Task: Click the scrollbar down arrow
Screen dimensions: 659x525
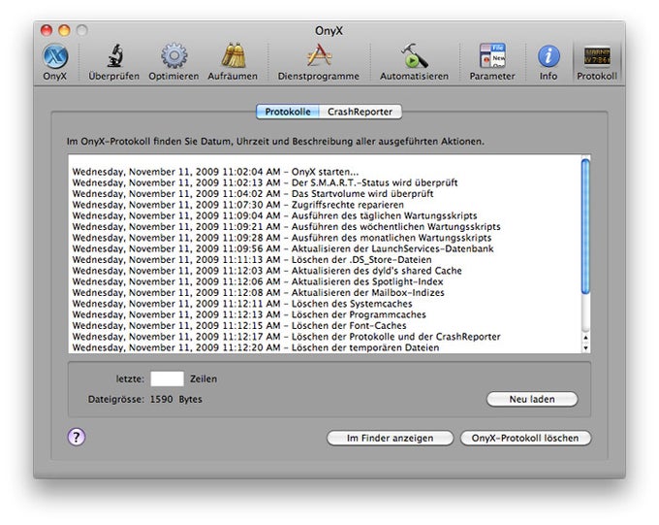Action: tap(586, 348)
